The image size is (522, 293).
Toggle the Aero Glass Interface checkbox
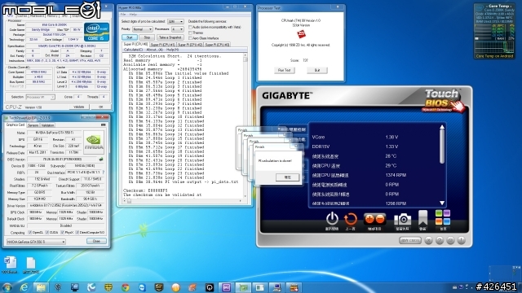tap(190, 38)
